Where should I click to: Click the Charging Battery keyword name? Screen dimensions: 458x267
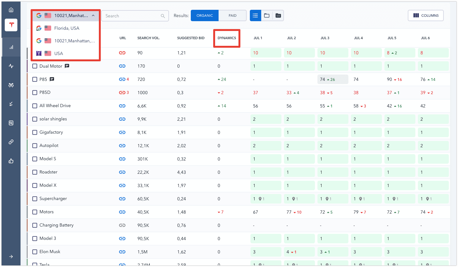[x=57, y=225]
